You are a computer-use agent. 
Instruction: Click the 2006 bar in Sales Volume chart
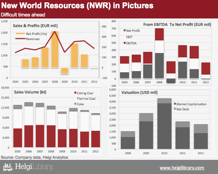29,125
